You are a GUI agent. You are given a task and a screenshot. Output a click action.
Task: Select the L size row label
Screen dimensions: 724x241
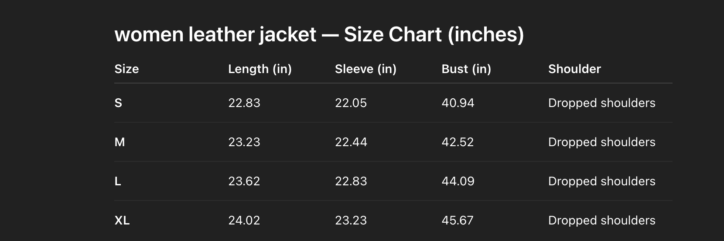(x=118, y=181)
